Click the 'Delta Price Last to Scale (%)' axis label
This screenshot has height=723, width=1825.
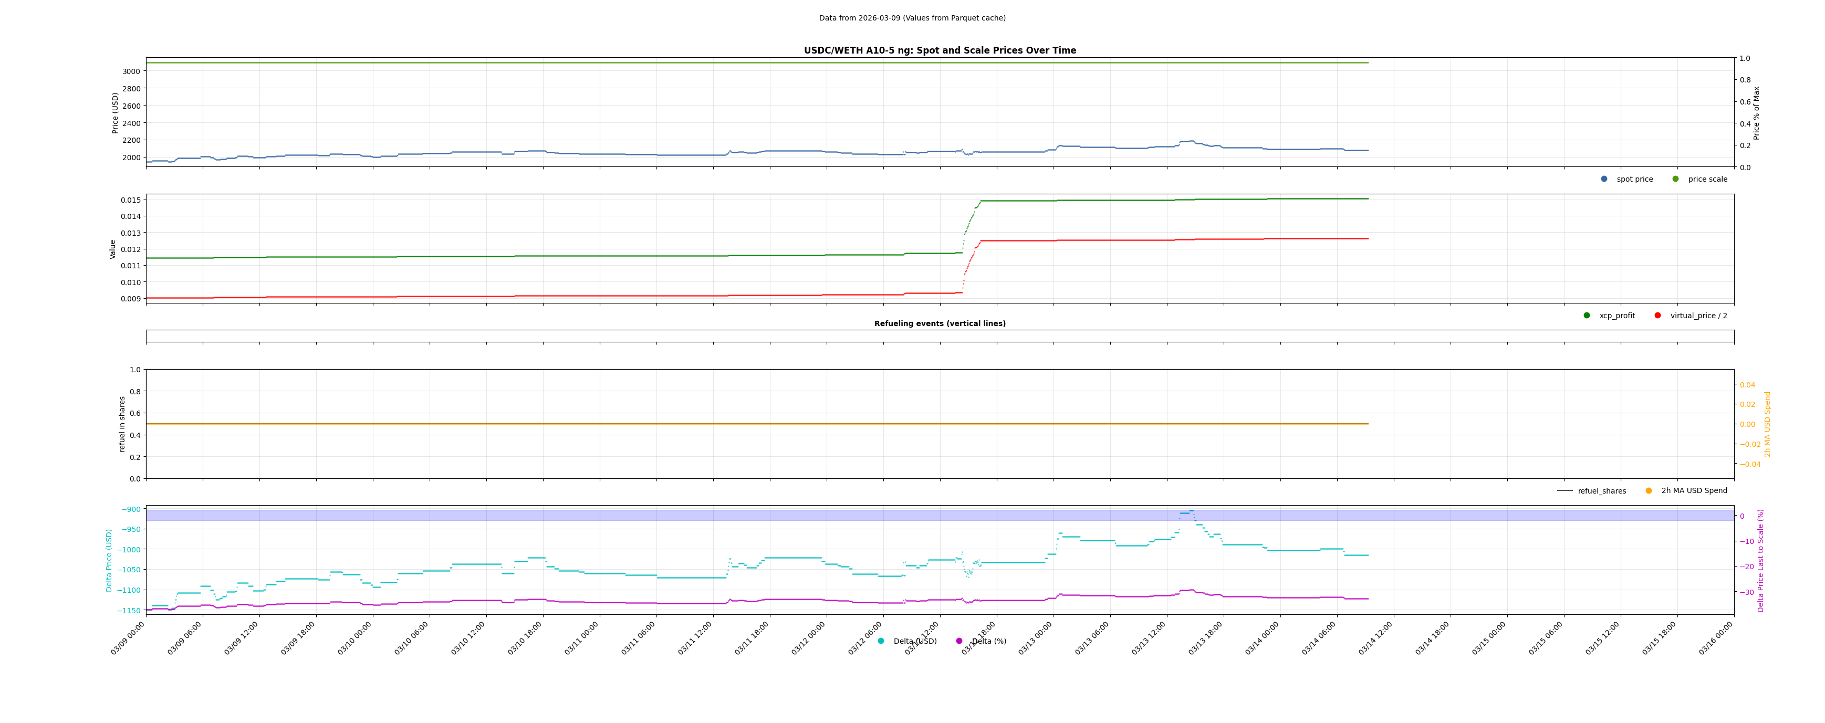tap(1760, 560)
